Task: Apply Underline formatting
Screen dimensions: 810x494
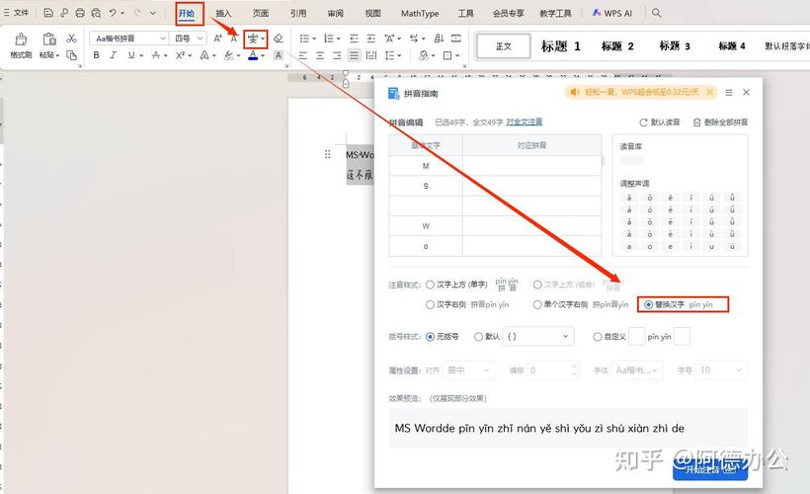Action: (x=131, y=54)
